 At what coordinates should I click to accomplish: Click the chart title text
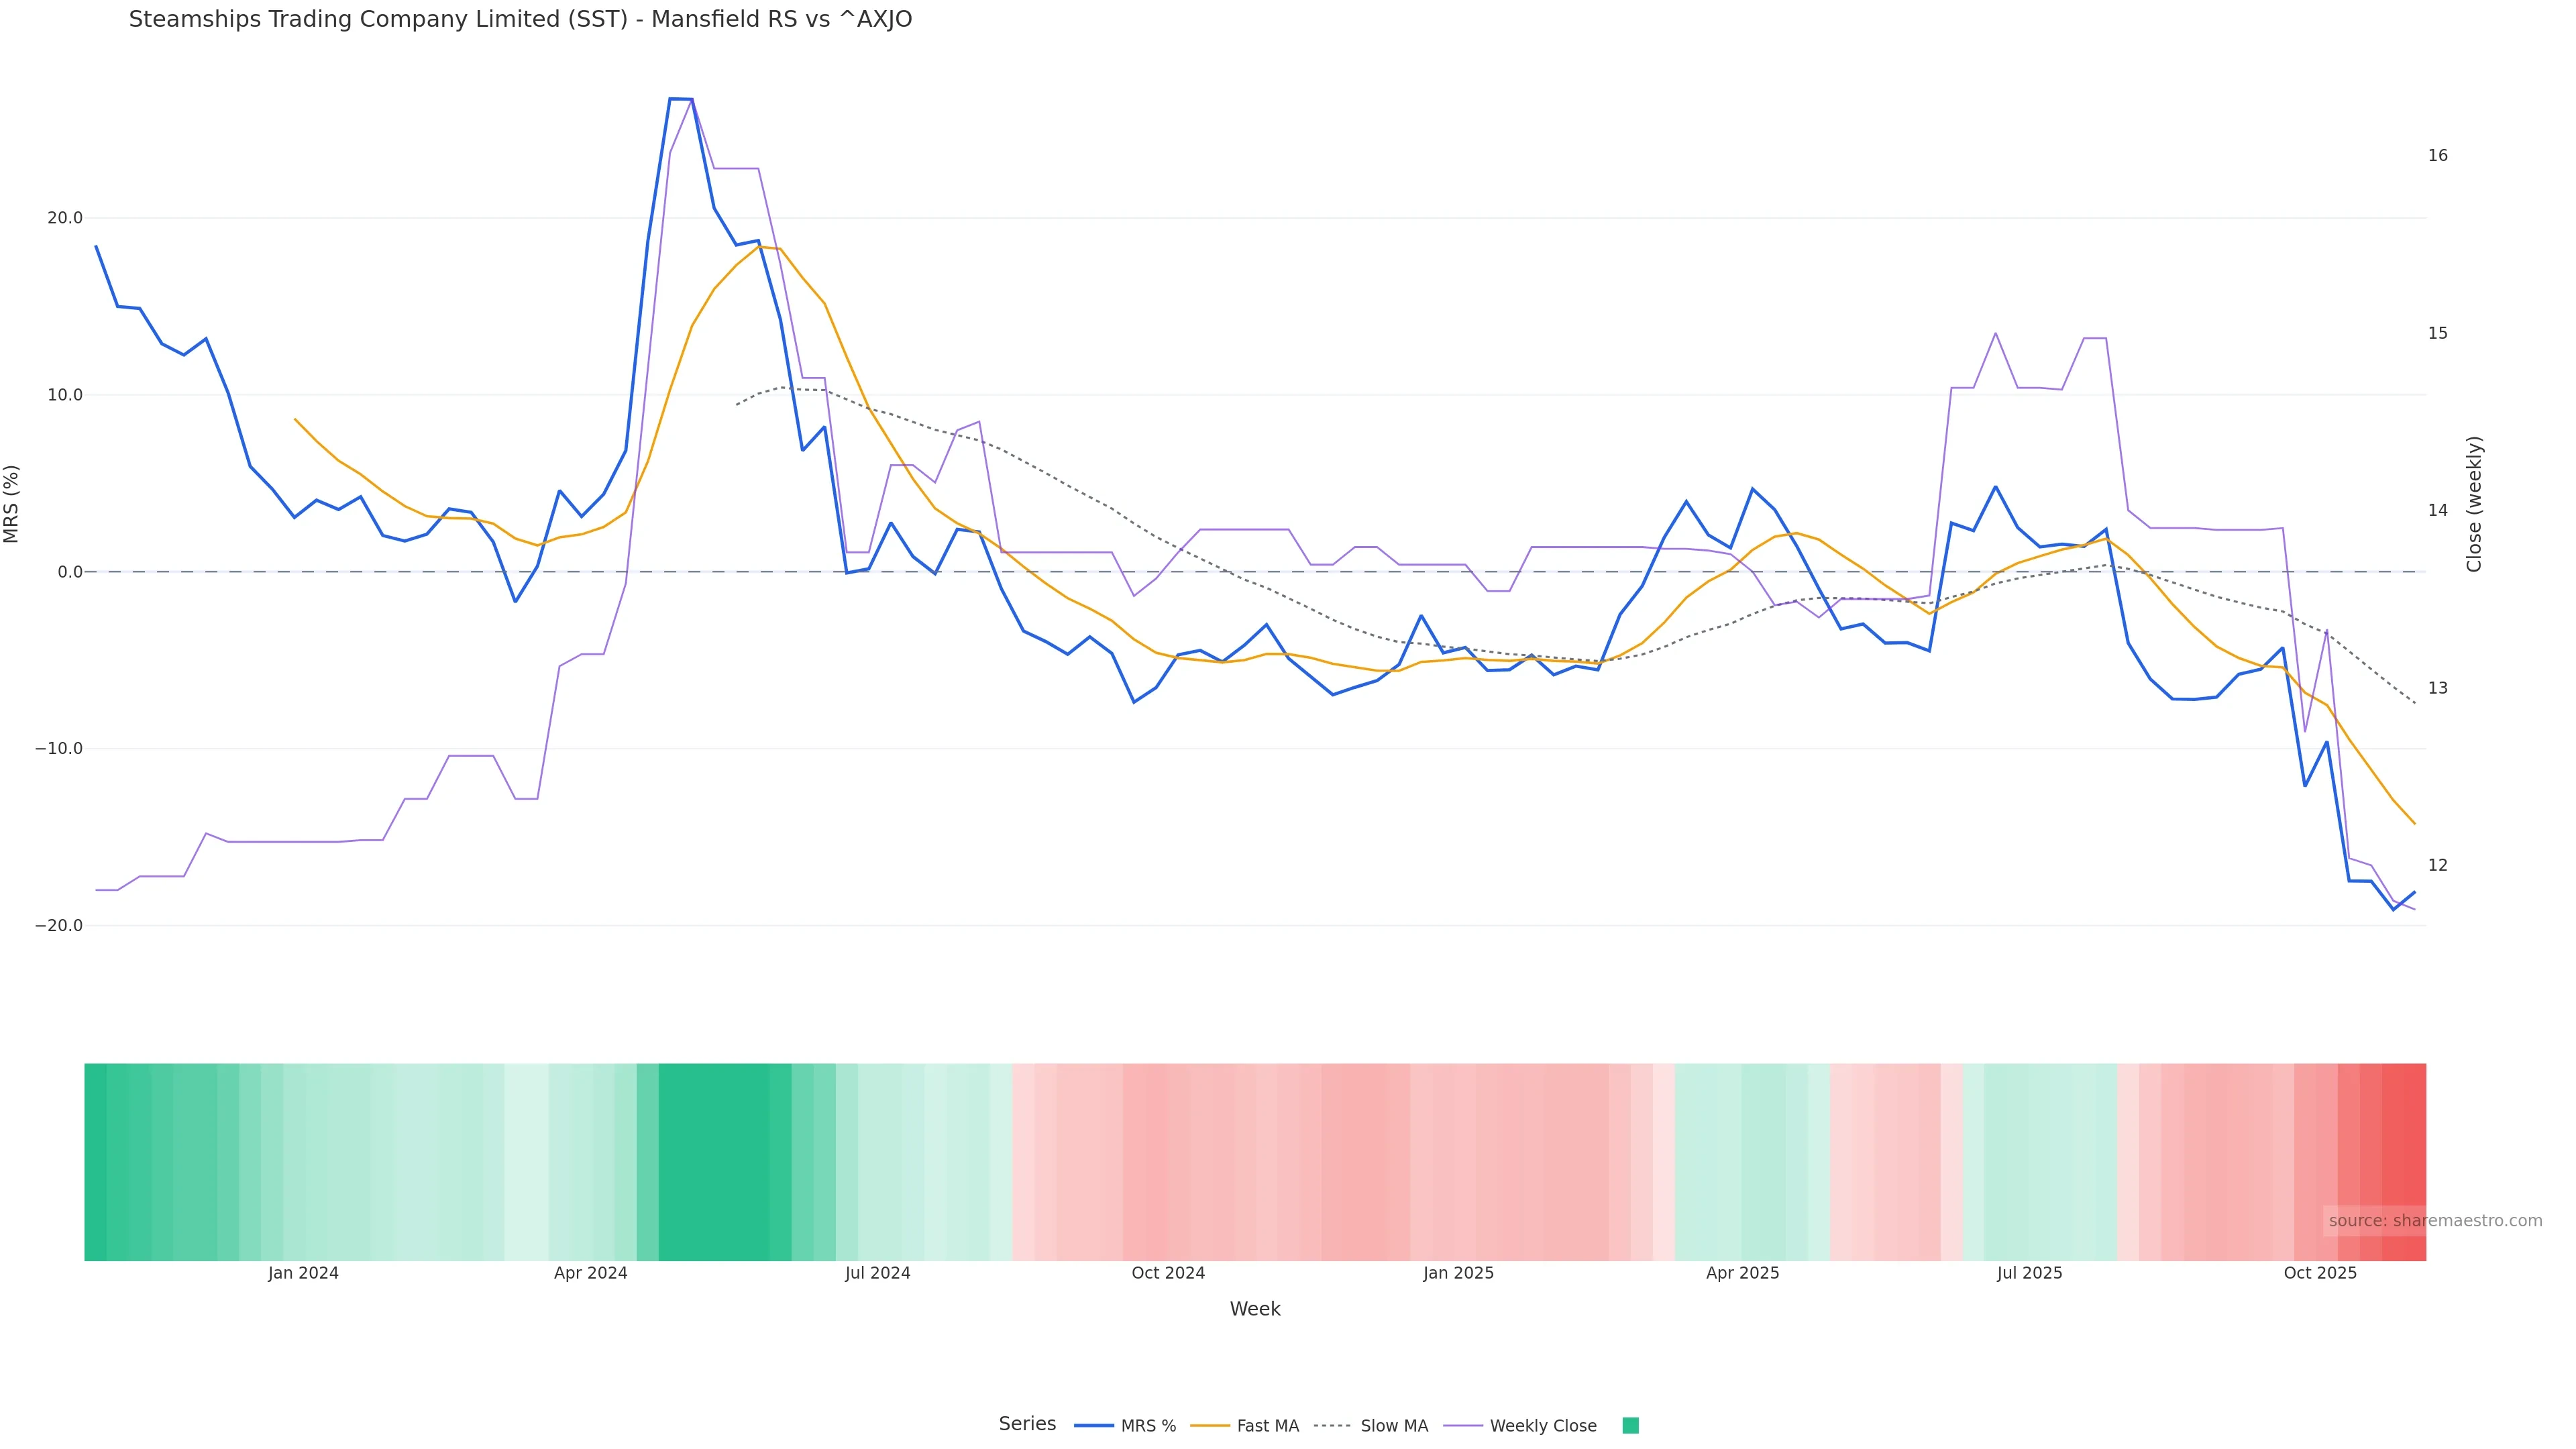coord(520,19)
